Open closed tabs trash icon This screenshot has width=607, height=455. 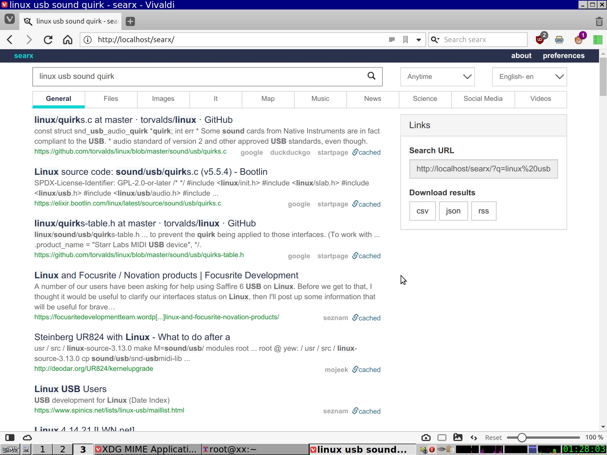[599, 21]
